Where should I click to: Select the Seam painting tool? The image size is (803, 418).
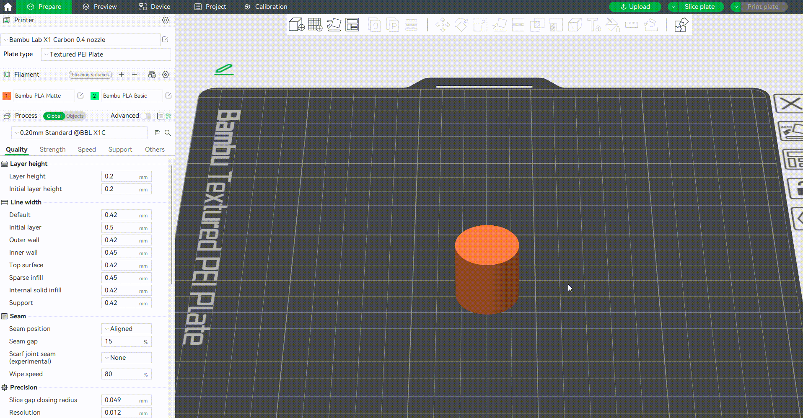pos(575,25)
